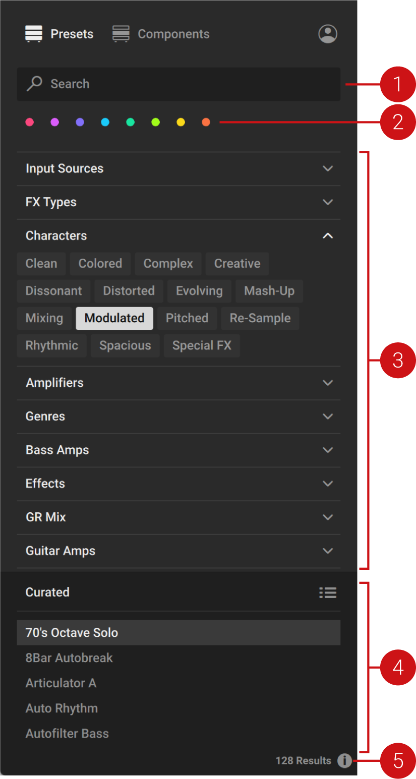Toggle the Modulated character filter off
The height and width of the screenshot is (779, 416).
click(x=114, y=318)
